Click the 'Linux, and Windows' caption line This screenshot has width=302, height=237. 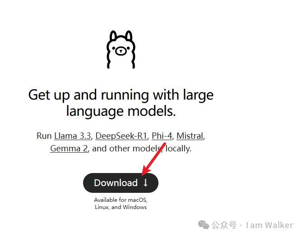(x=121, y=207)
